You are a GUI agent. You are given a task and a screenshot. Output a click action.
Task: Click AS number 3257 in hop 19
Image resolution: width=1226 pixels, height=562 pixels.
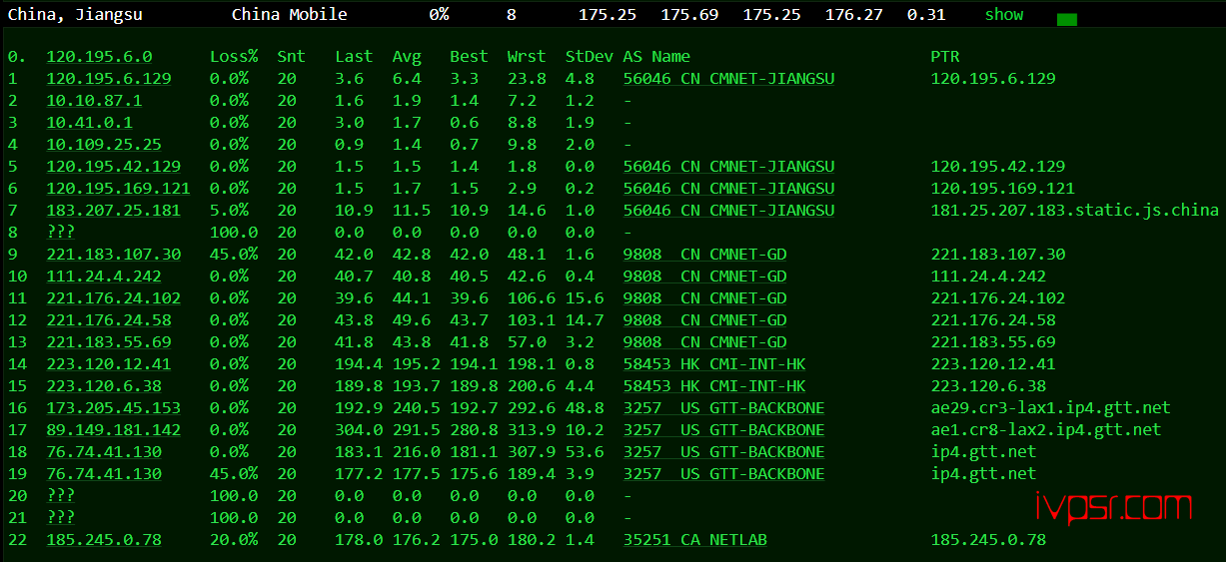[642, 474]
